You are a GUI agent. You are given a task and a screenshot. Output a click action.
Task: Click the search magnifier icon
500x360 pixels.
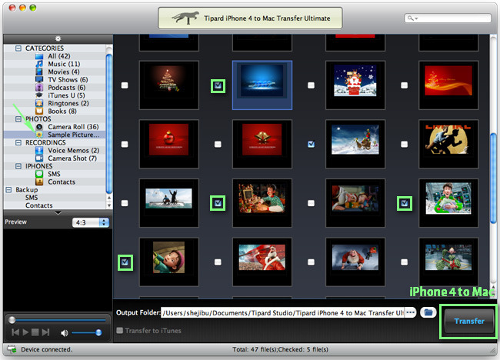click(x=412, y=18)
